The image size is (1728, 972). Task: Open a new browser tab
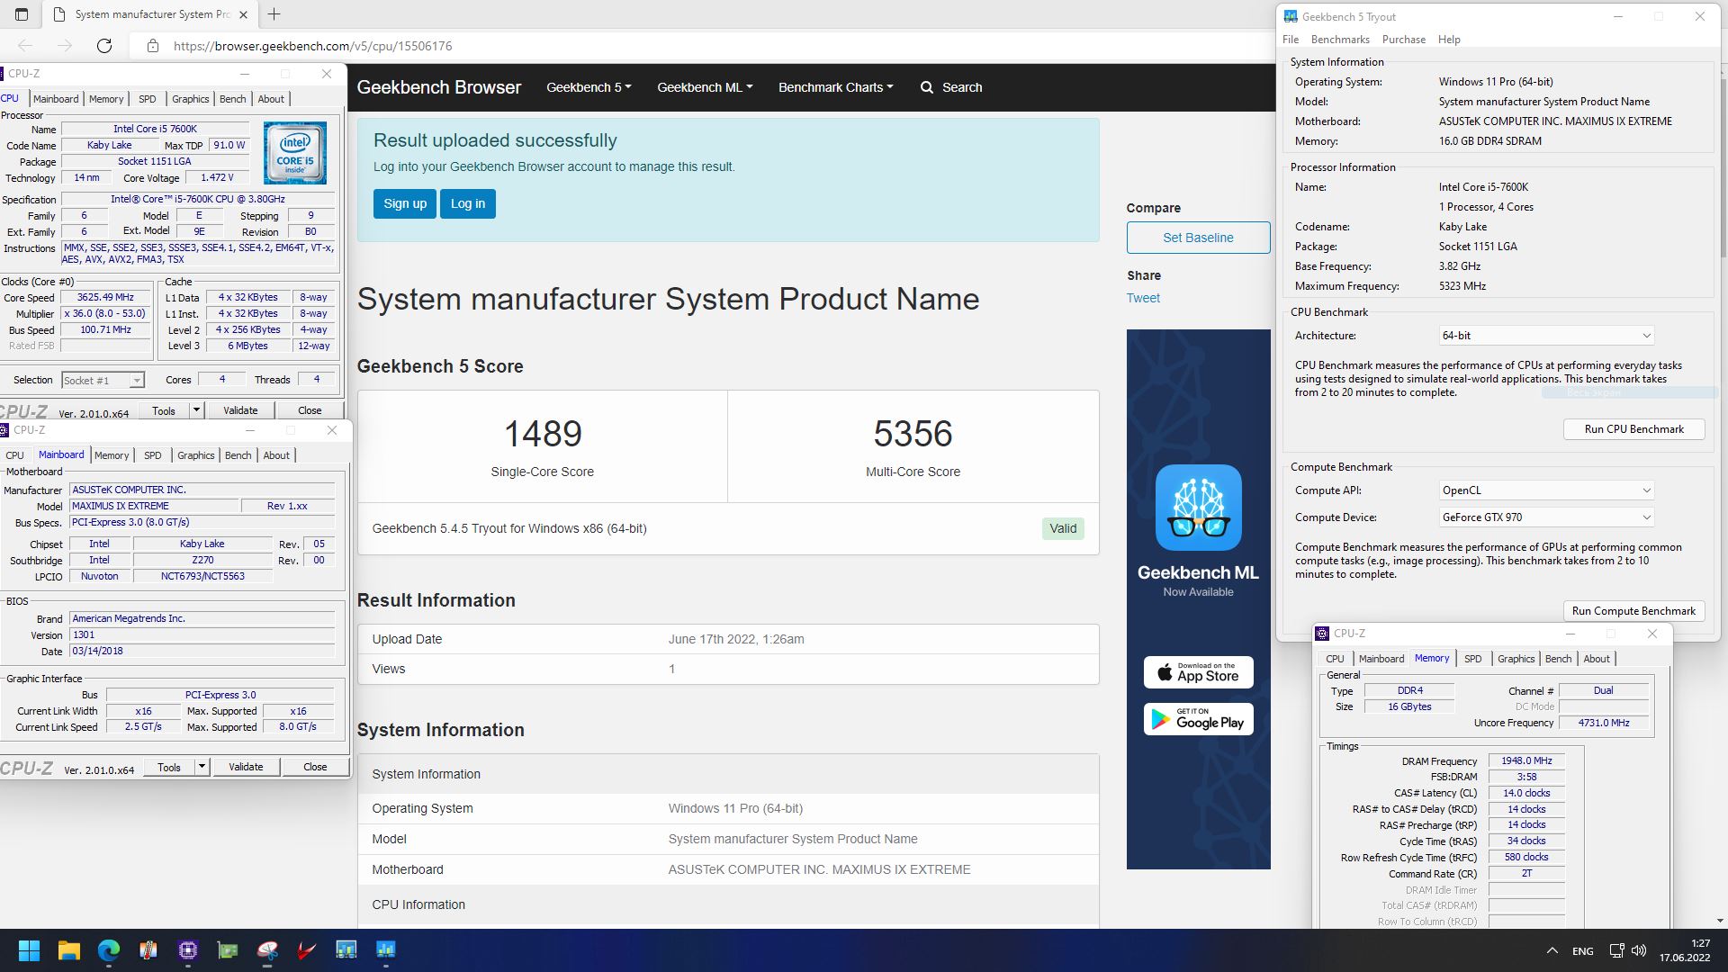point(274,14)
